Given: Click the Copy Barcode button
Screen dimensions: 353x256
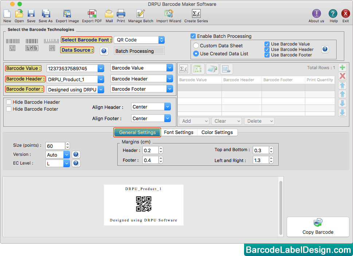Looking at the screenshot, I should pos(318,227).
